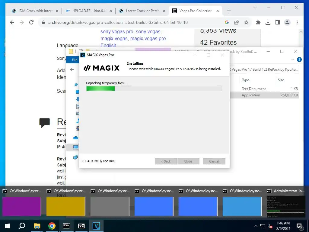Open network icon in system tray

click(x=263, y=226)
